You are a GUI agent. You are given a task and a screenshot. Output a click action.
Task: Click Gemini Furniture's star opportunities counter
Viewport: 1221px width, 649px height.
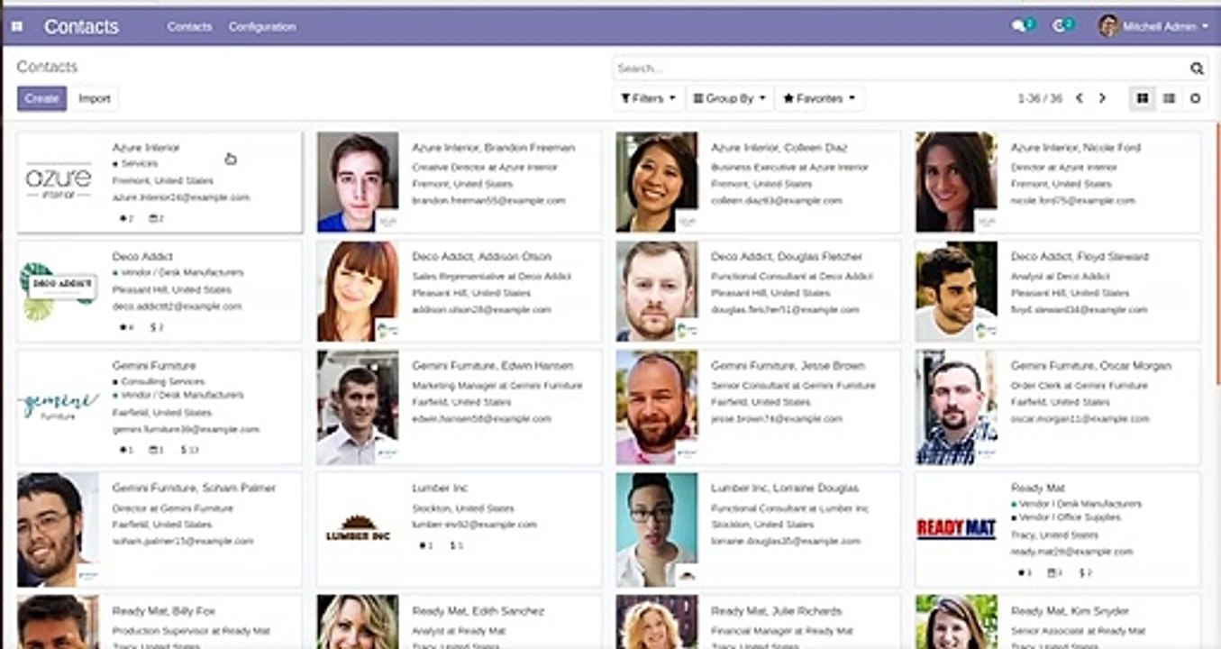pos(125,449)
